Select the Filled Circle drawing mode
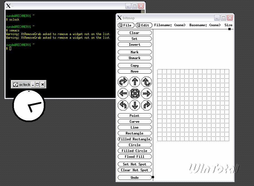 135,151
